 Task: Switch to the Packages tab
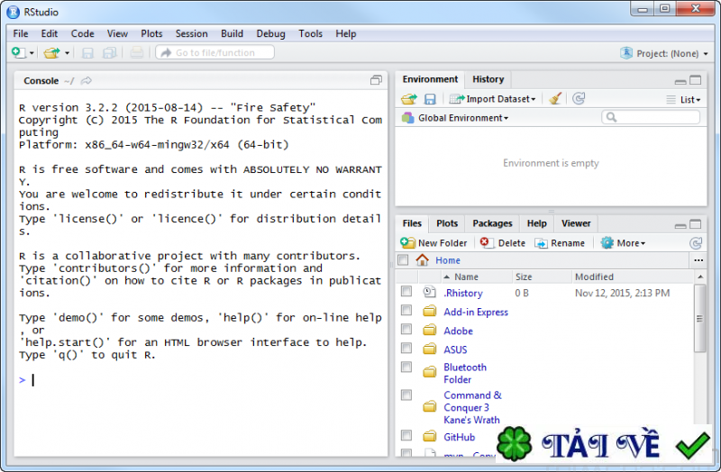pos(492,223)
